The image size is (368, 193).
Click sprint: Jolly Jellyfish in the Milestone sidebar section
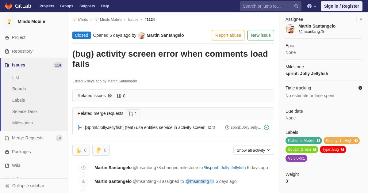307,74
